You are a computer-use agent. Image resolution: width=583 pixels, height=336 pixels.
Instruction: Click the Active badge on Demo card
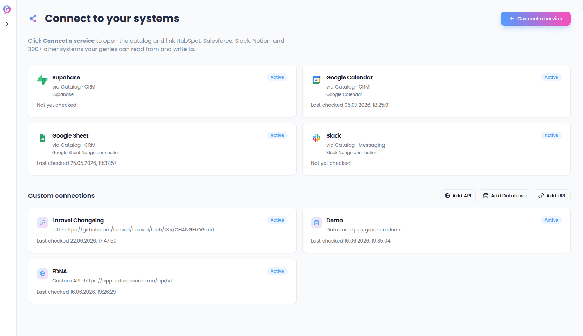(x=551, y=220)
